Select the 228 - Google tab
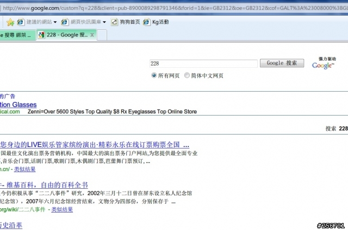This screenshot has width=348, height=230. [66, 35]
